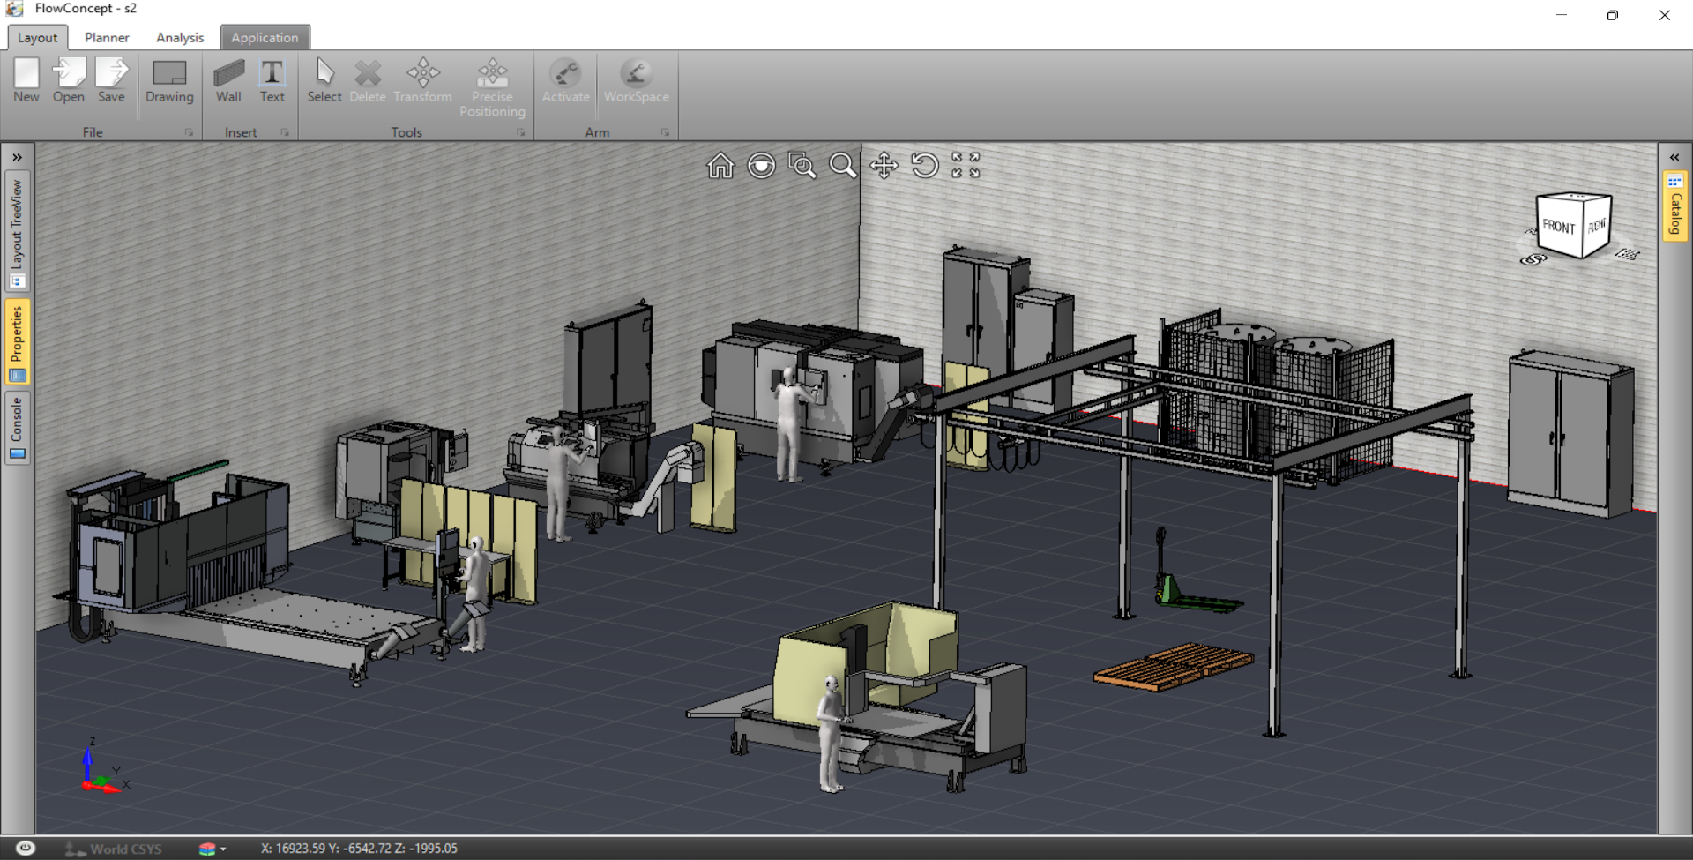
Task: Open Tools group dialog launcher
Action: tap(521, 132)
